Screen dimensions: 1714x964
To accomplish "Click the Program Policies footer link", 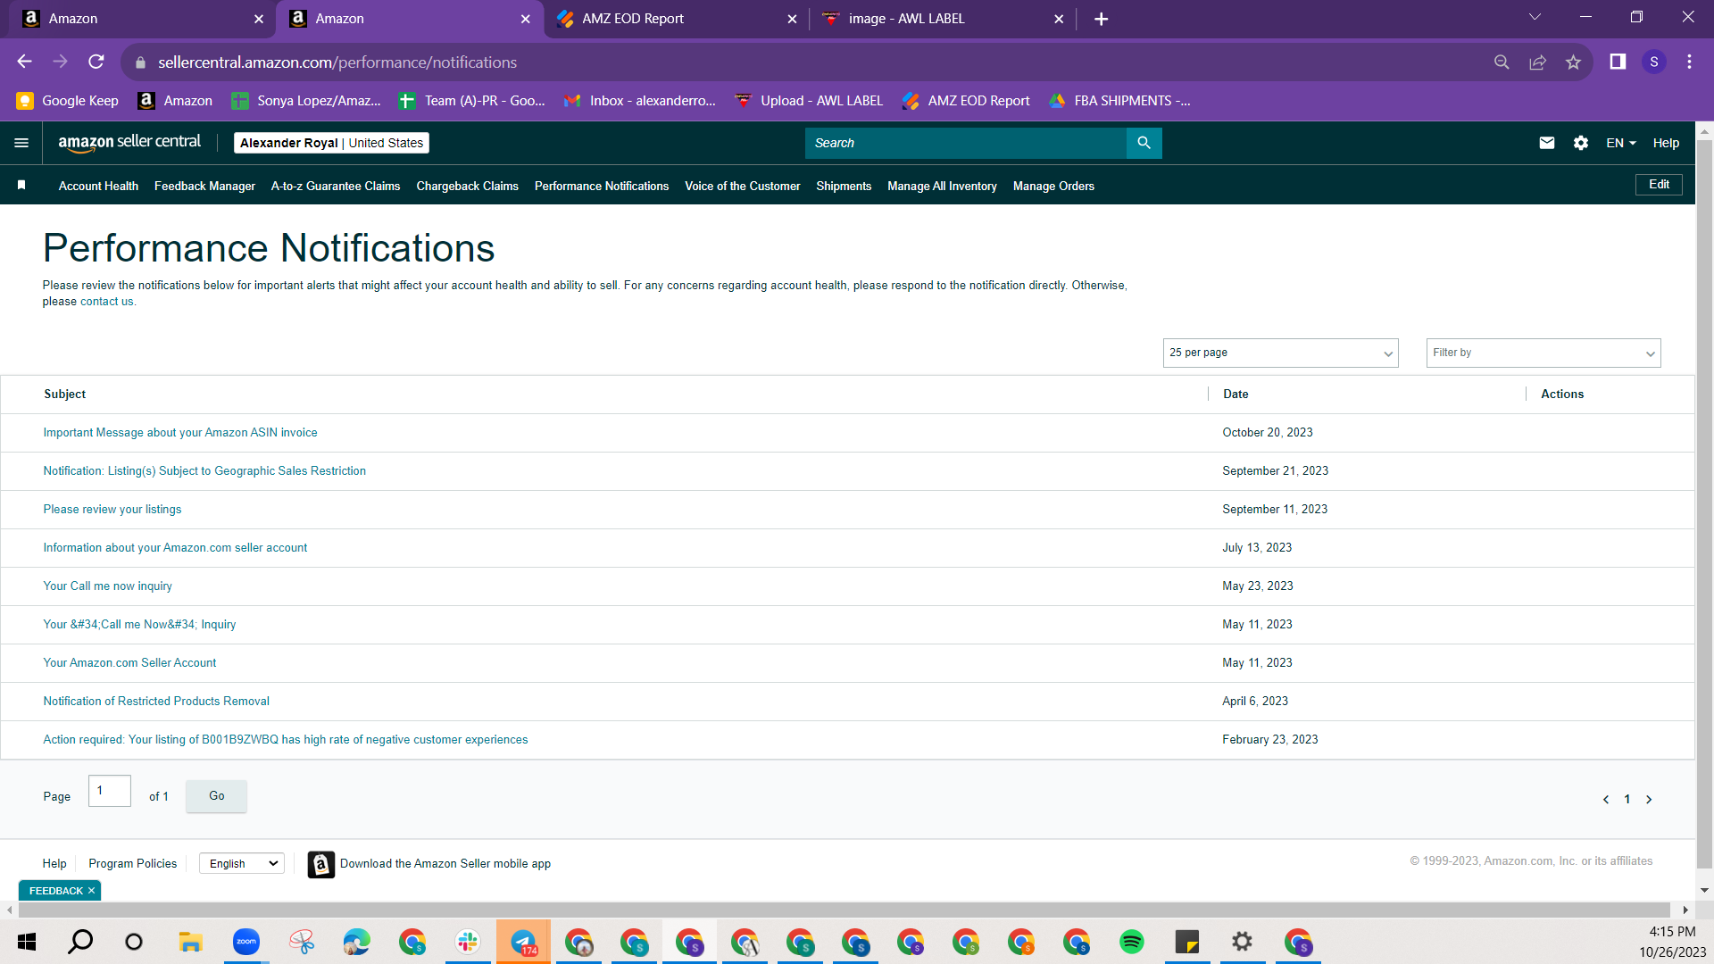I will 132,863.
